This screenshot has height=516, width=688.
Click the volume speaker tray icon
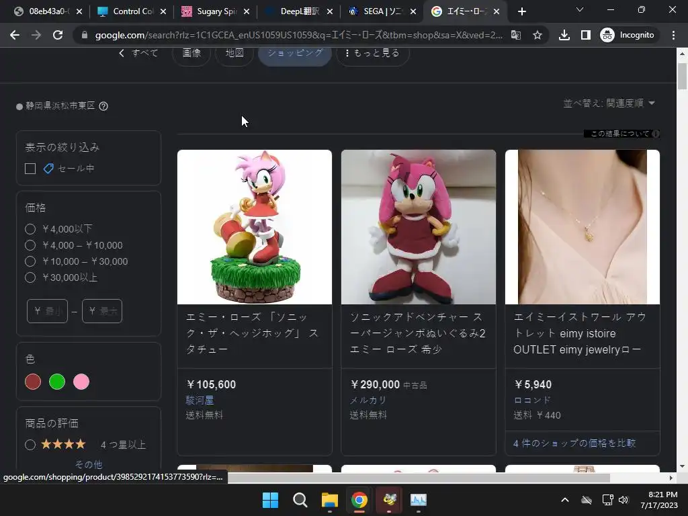[623, 500]
